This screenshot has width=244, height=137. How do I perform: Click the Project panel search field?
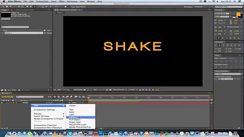coord(15,27)
